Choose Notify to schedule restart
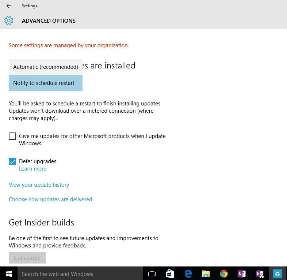Viewport: 287px width, 280px height. click(x=46, y=83)
